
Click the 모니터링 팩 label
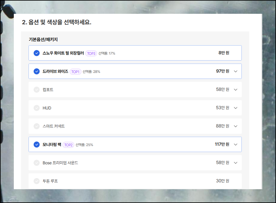52,145
